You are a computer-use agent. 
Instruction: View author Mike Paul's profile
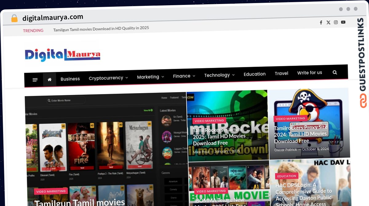coord(201,152)
